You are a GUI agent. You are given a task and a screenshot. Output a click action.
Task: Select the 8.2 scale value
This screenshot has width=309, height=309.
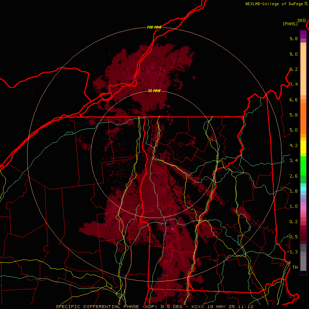[x=294, y=69]
